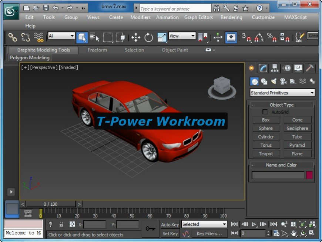Click the X coordinate field

95,225
